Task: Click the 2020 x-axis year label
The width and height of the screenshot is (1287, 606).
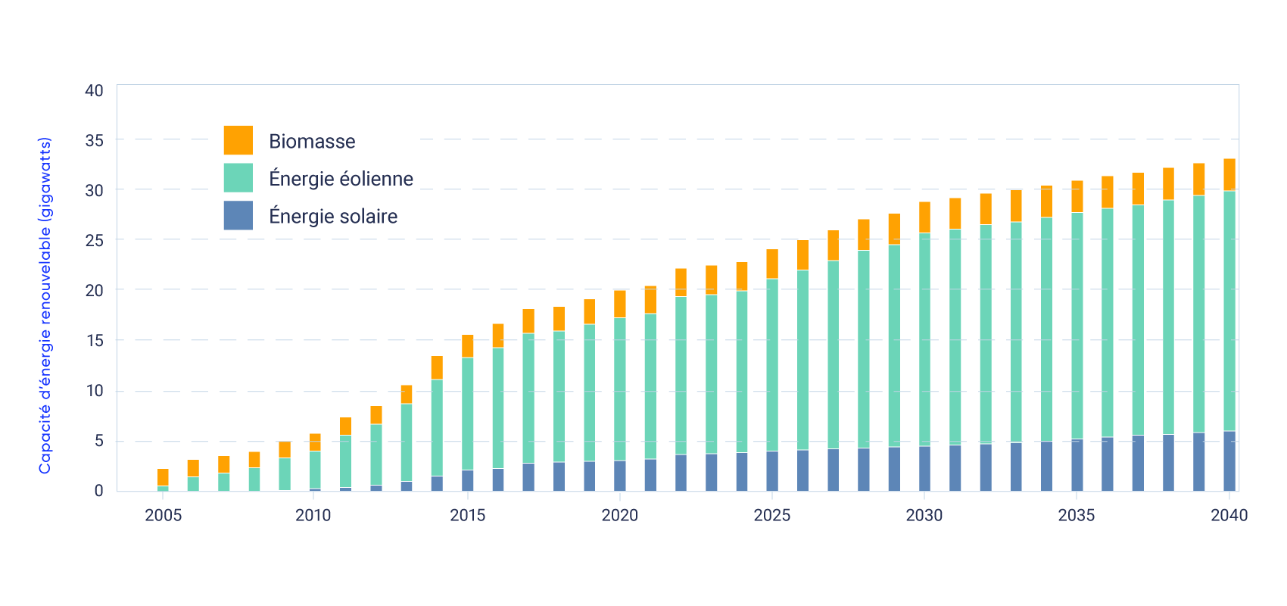Action: click(619, 515)
